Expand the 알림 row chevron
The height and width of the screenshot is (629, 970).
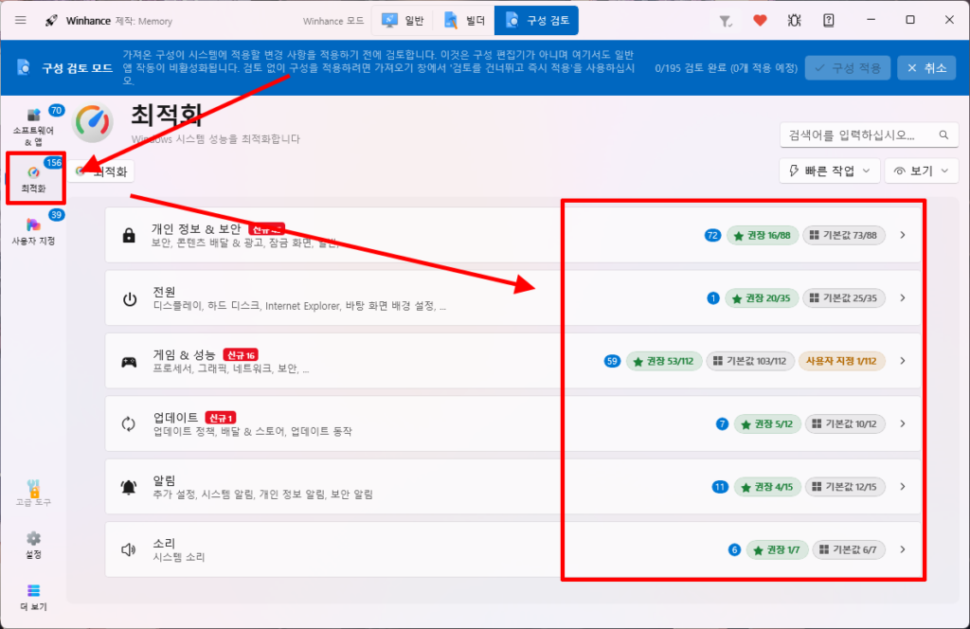[x=903, y=487]
